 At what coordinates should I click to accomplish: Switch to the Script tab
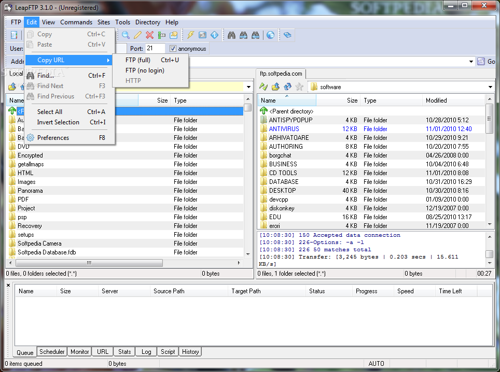click(168, 352)
